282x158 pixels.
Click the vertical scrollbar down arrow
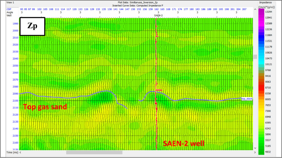255,148
